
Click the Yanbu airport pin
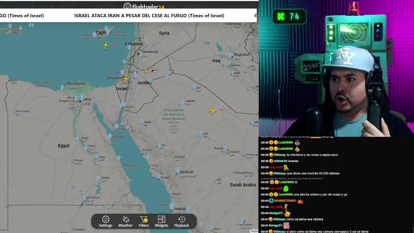[159, 176]
